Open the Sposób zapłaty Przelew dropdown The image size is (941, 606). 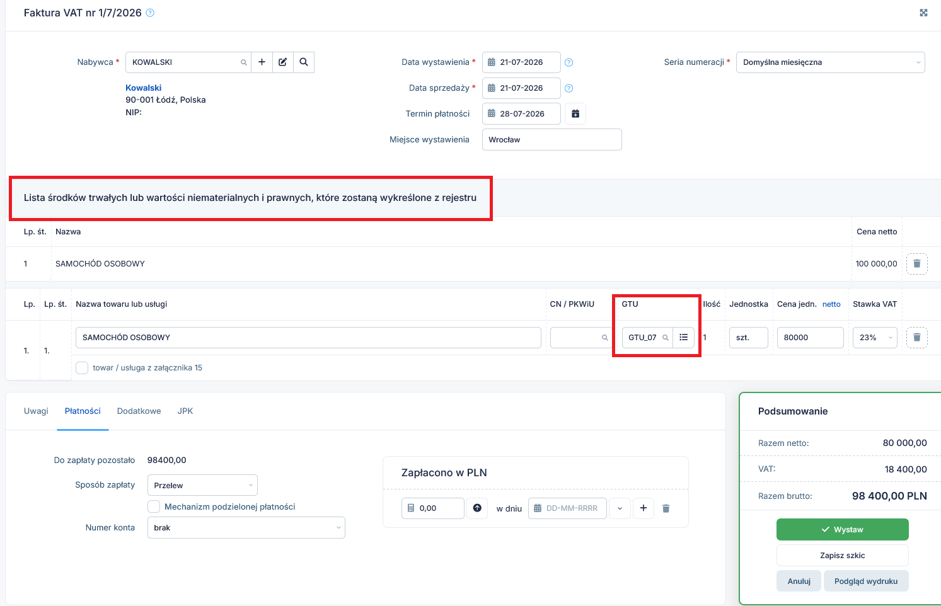(x=202, y=485)
